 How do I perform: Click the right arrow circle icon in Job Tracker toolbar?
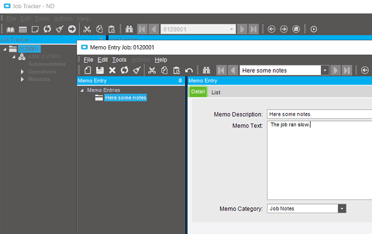[72, 29]
